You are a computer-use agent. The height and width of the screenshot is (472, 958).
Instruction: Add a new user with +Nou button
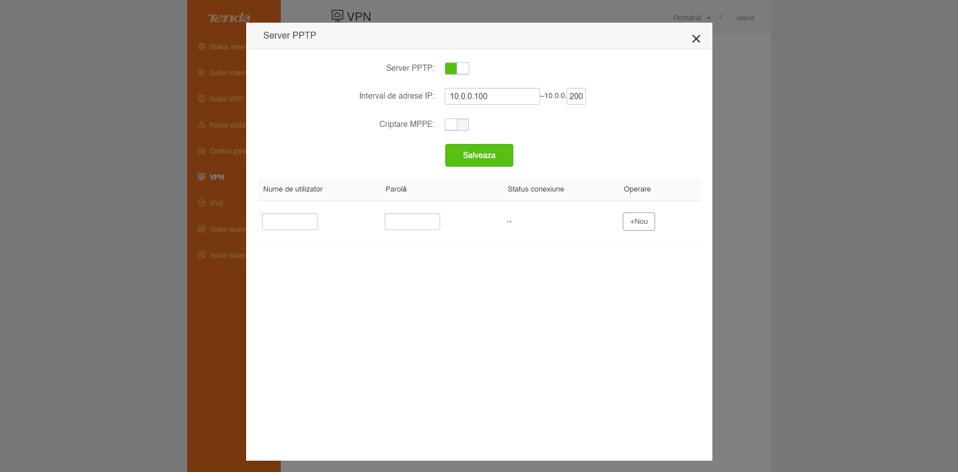click(639, 222)
